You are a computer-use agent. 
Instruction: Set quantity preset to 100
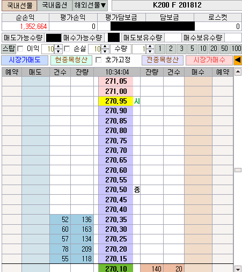[x=236, y=49]
